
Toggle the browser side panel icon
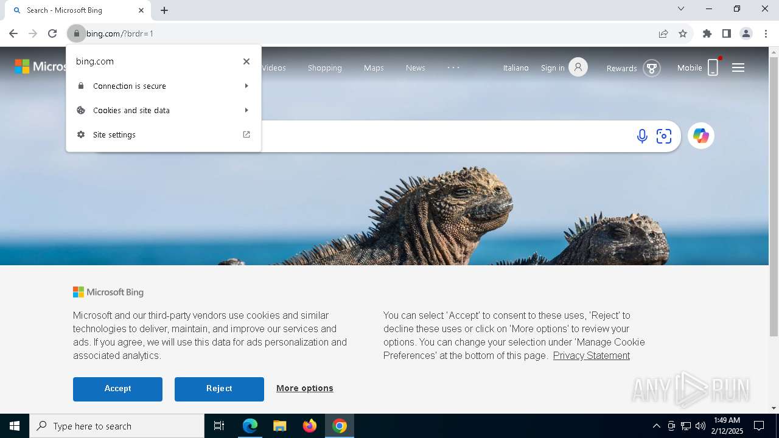[x=727, y=33]
